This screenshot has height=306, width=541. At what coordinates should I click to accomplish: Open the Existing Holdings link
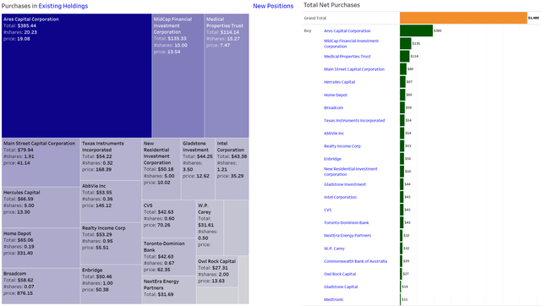click(63, 6)
